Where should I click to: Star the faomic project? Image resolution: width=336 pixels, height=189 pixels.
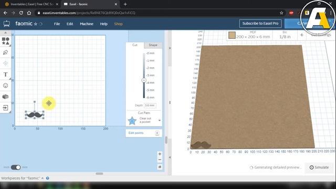36,24
